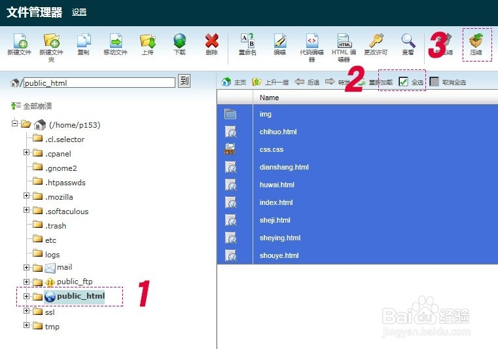This screenshot has width=498, height=349.
Task: Select the sheji.html file name
Action: tap(275, 220)
